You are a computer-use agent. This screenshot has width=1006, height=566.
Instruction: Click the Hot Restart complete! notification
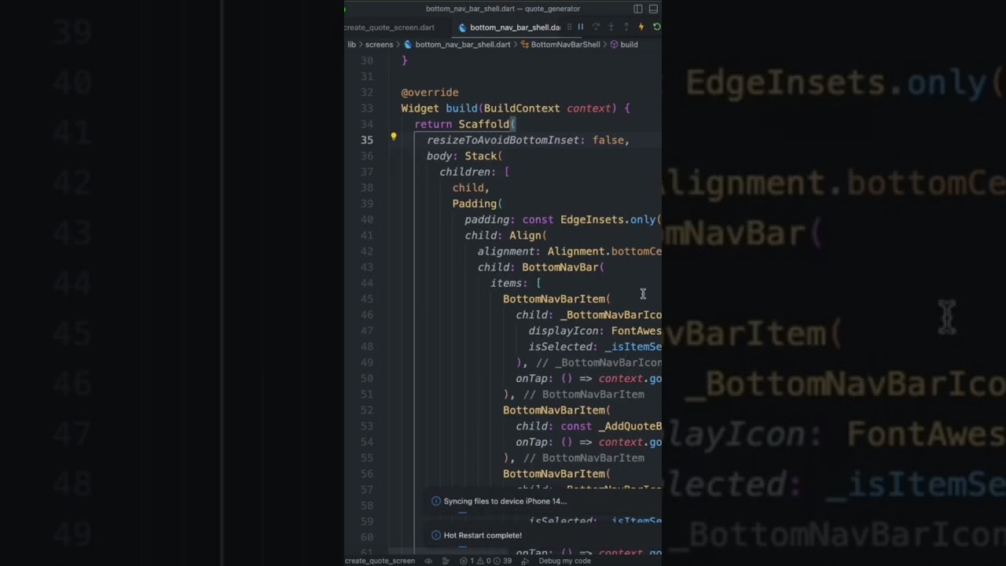(x=483, y=535)
